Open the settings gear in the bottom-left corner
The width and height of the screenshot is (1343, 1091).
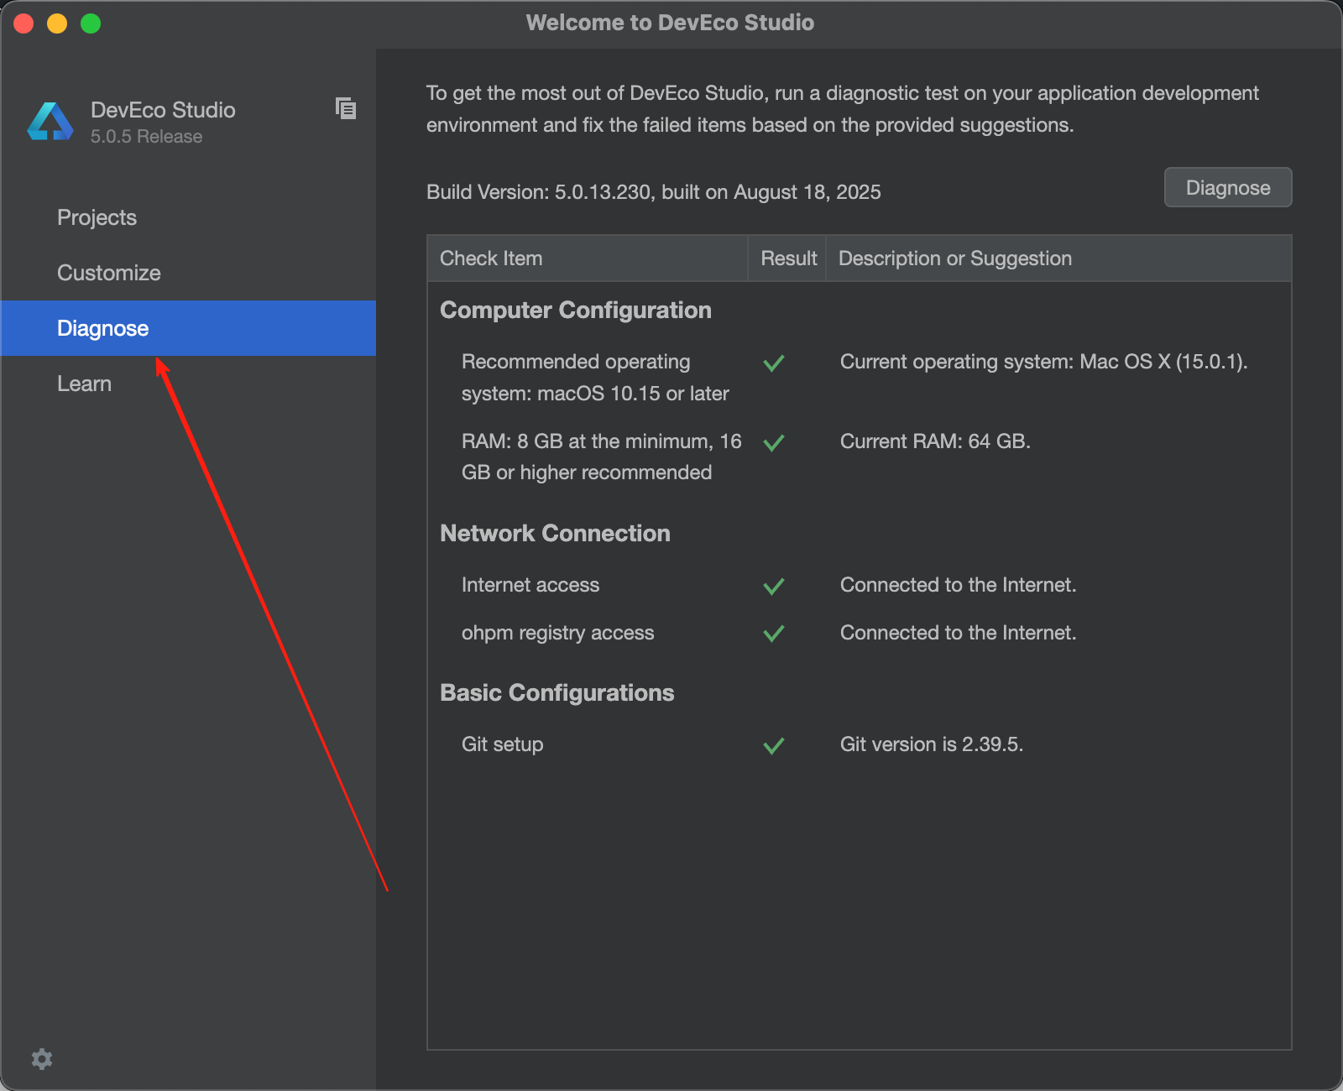(42, 1059)
